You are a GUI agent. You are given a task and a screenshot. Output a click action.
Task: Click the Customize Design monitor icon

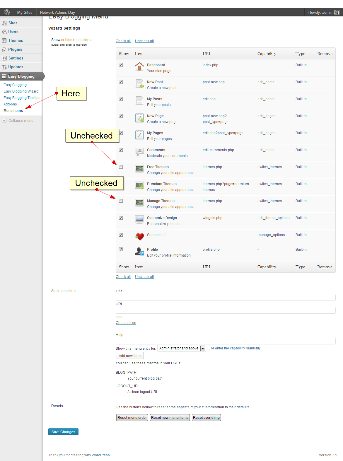click(139, 219)
